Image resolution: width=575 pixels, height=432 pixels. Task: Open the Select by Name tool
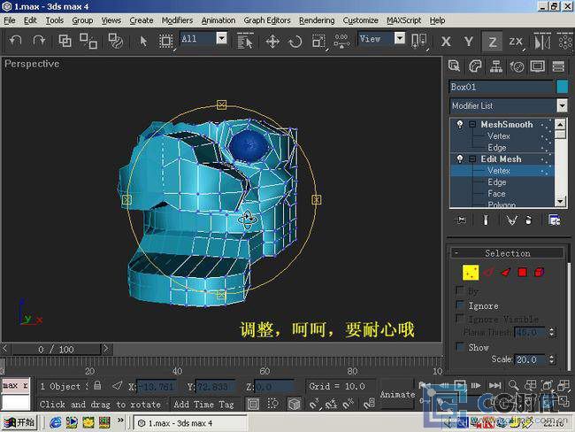pos(245,41)
